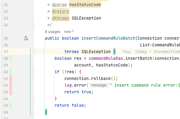Click the 'new *' author hint
Image resolution: width=180 pixels, height=119 pixels.
tap(69, 32)
